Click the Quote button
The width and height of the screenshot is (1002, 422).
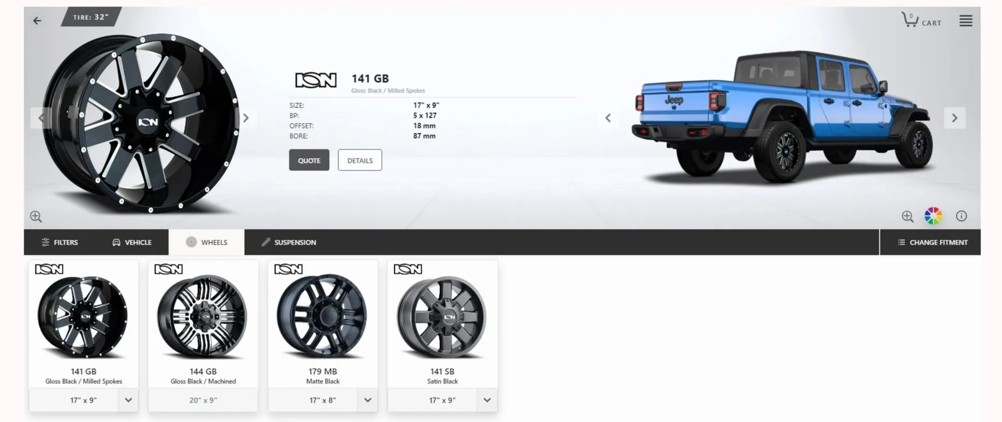[309, 160]
